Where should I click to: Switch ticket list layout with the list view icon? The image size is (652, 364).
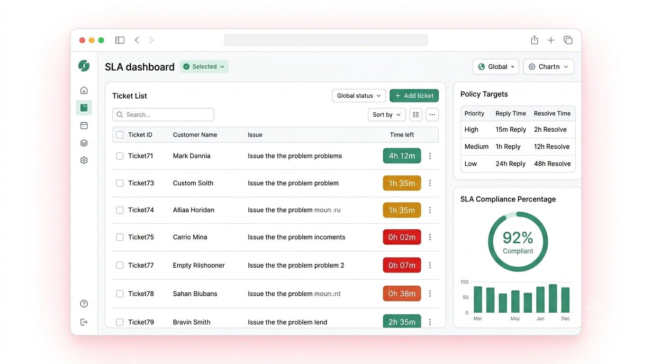pos(416,115)
